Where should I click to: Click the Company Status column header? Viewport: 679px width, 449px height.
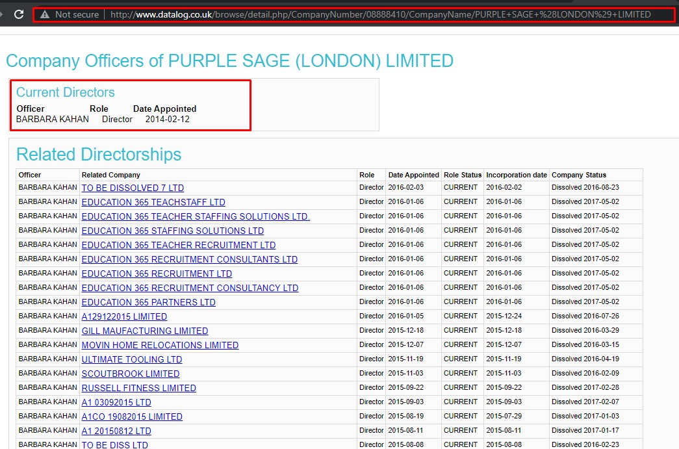point(579,175)
